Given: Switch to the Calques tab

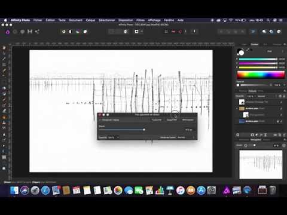Looking at the screenshot, I should 252,91.
